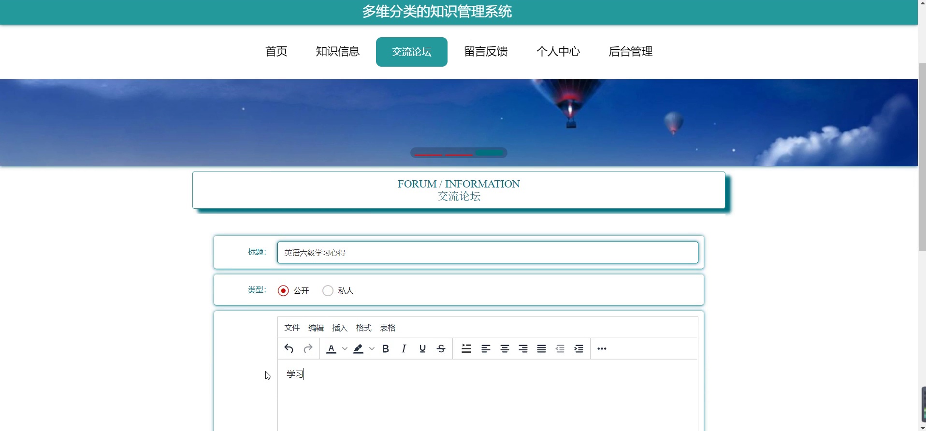Screen dimensions: 926x431
Task: Open the 格式 editor menu
Action: [364, 328]
